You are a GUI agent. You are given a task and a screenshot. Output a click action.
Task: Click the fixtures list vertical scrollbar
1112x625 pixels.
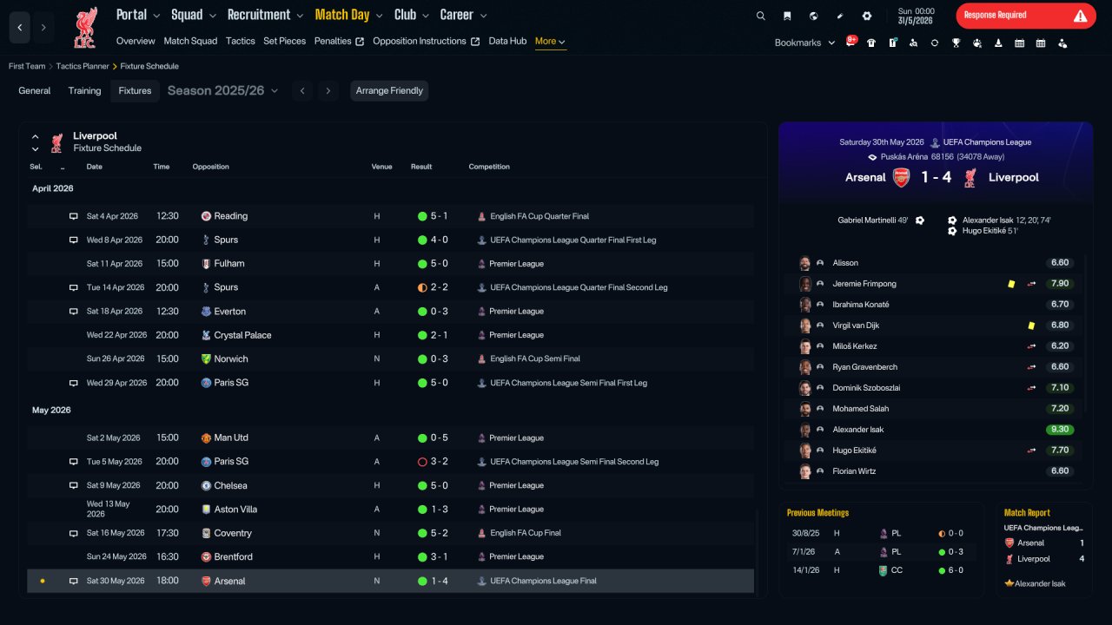click(x=759, y=552)
